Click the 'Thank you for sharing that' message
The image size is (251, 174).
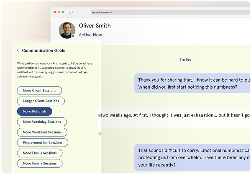click(x=193, y=83)
